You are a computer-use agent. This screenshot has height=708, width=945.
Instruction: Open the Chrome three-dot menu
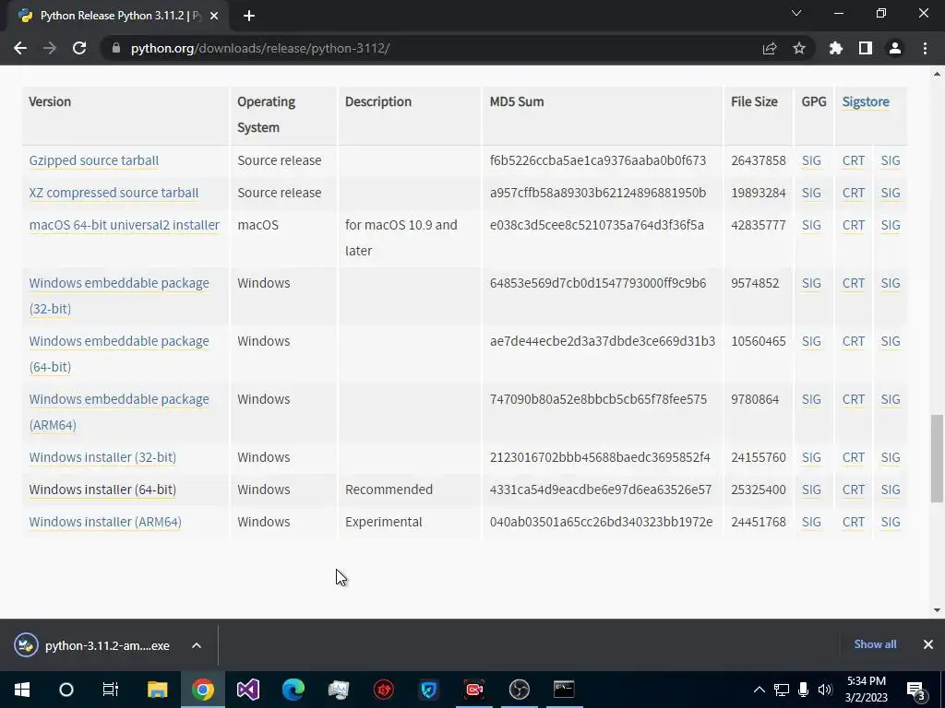coord(925,48)
